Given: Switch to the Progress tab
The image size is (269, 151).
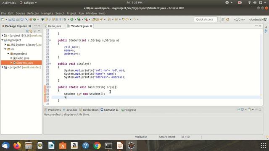Looking at the screenshot, I should click(x=128, y=110).
